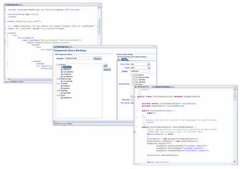The image size is (245, 169).
Task: Click the SelectionTable category icon in component tree
Action: coord(59,79)
